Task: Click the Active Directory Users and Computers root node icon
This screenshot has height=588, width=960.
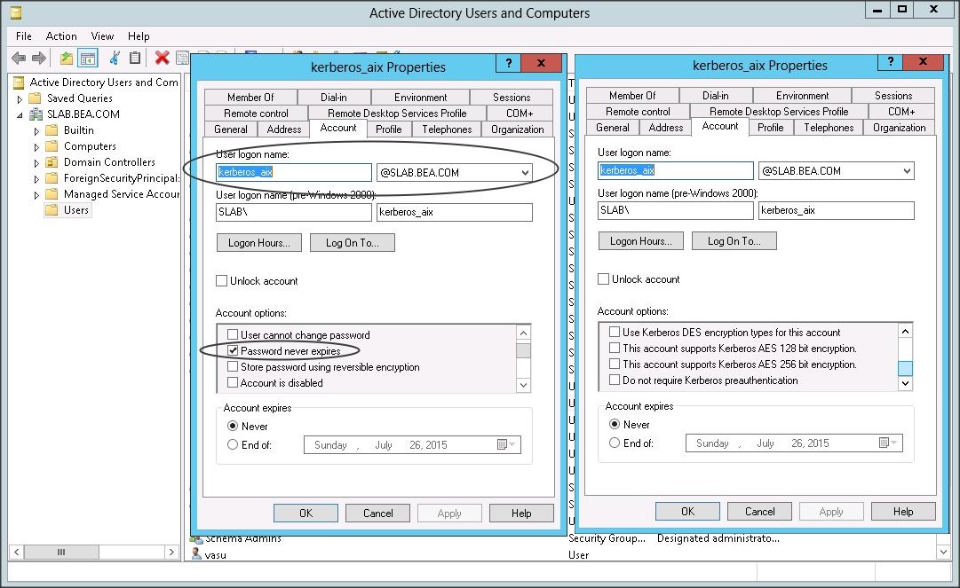Action: point(19,82)
